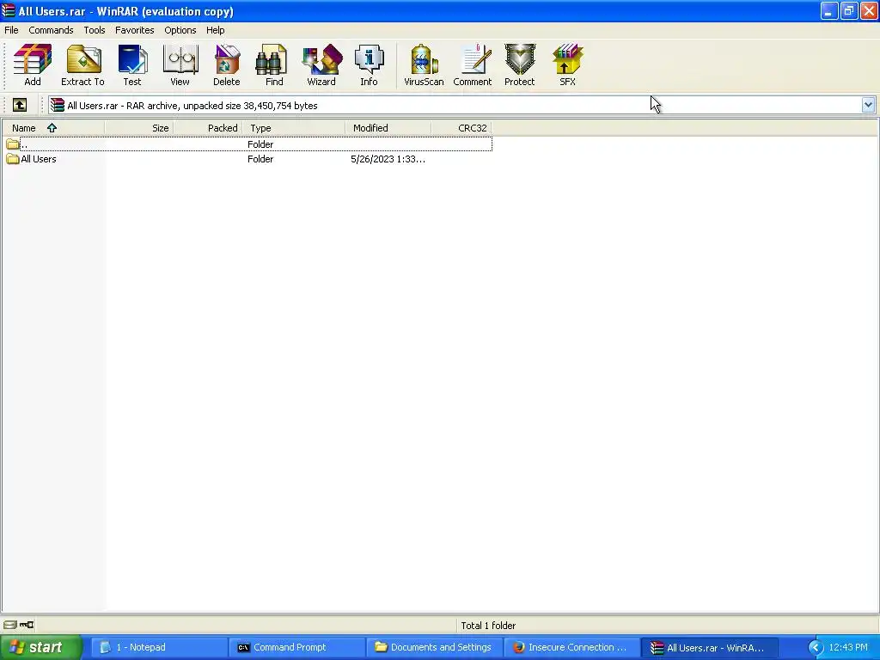The height and width of the screenshot is (660, 880).
Task: Switch to Command Prompt in taskbar
Action: tap(297, 647)
